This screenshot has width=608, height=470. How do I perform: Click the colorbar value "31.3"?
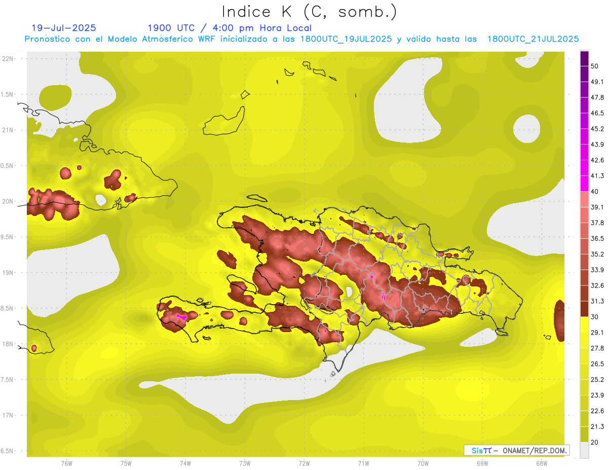[x=597, y=301]
